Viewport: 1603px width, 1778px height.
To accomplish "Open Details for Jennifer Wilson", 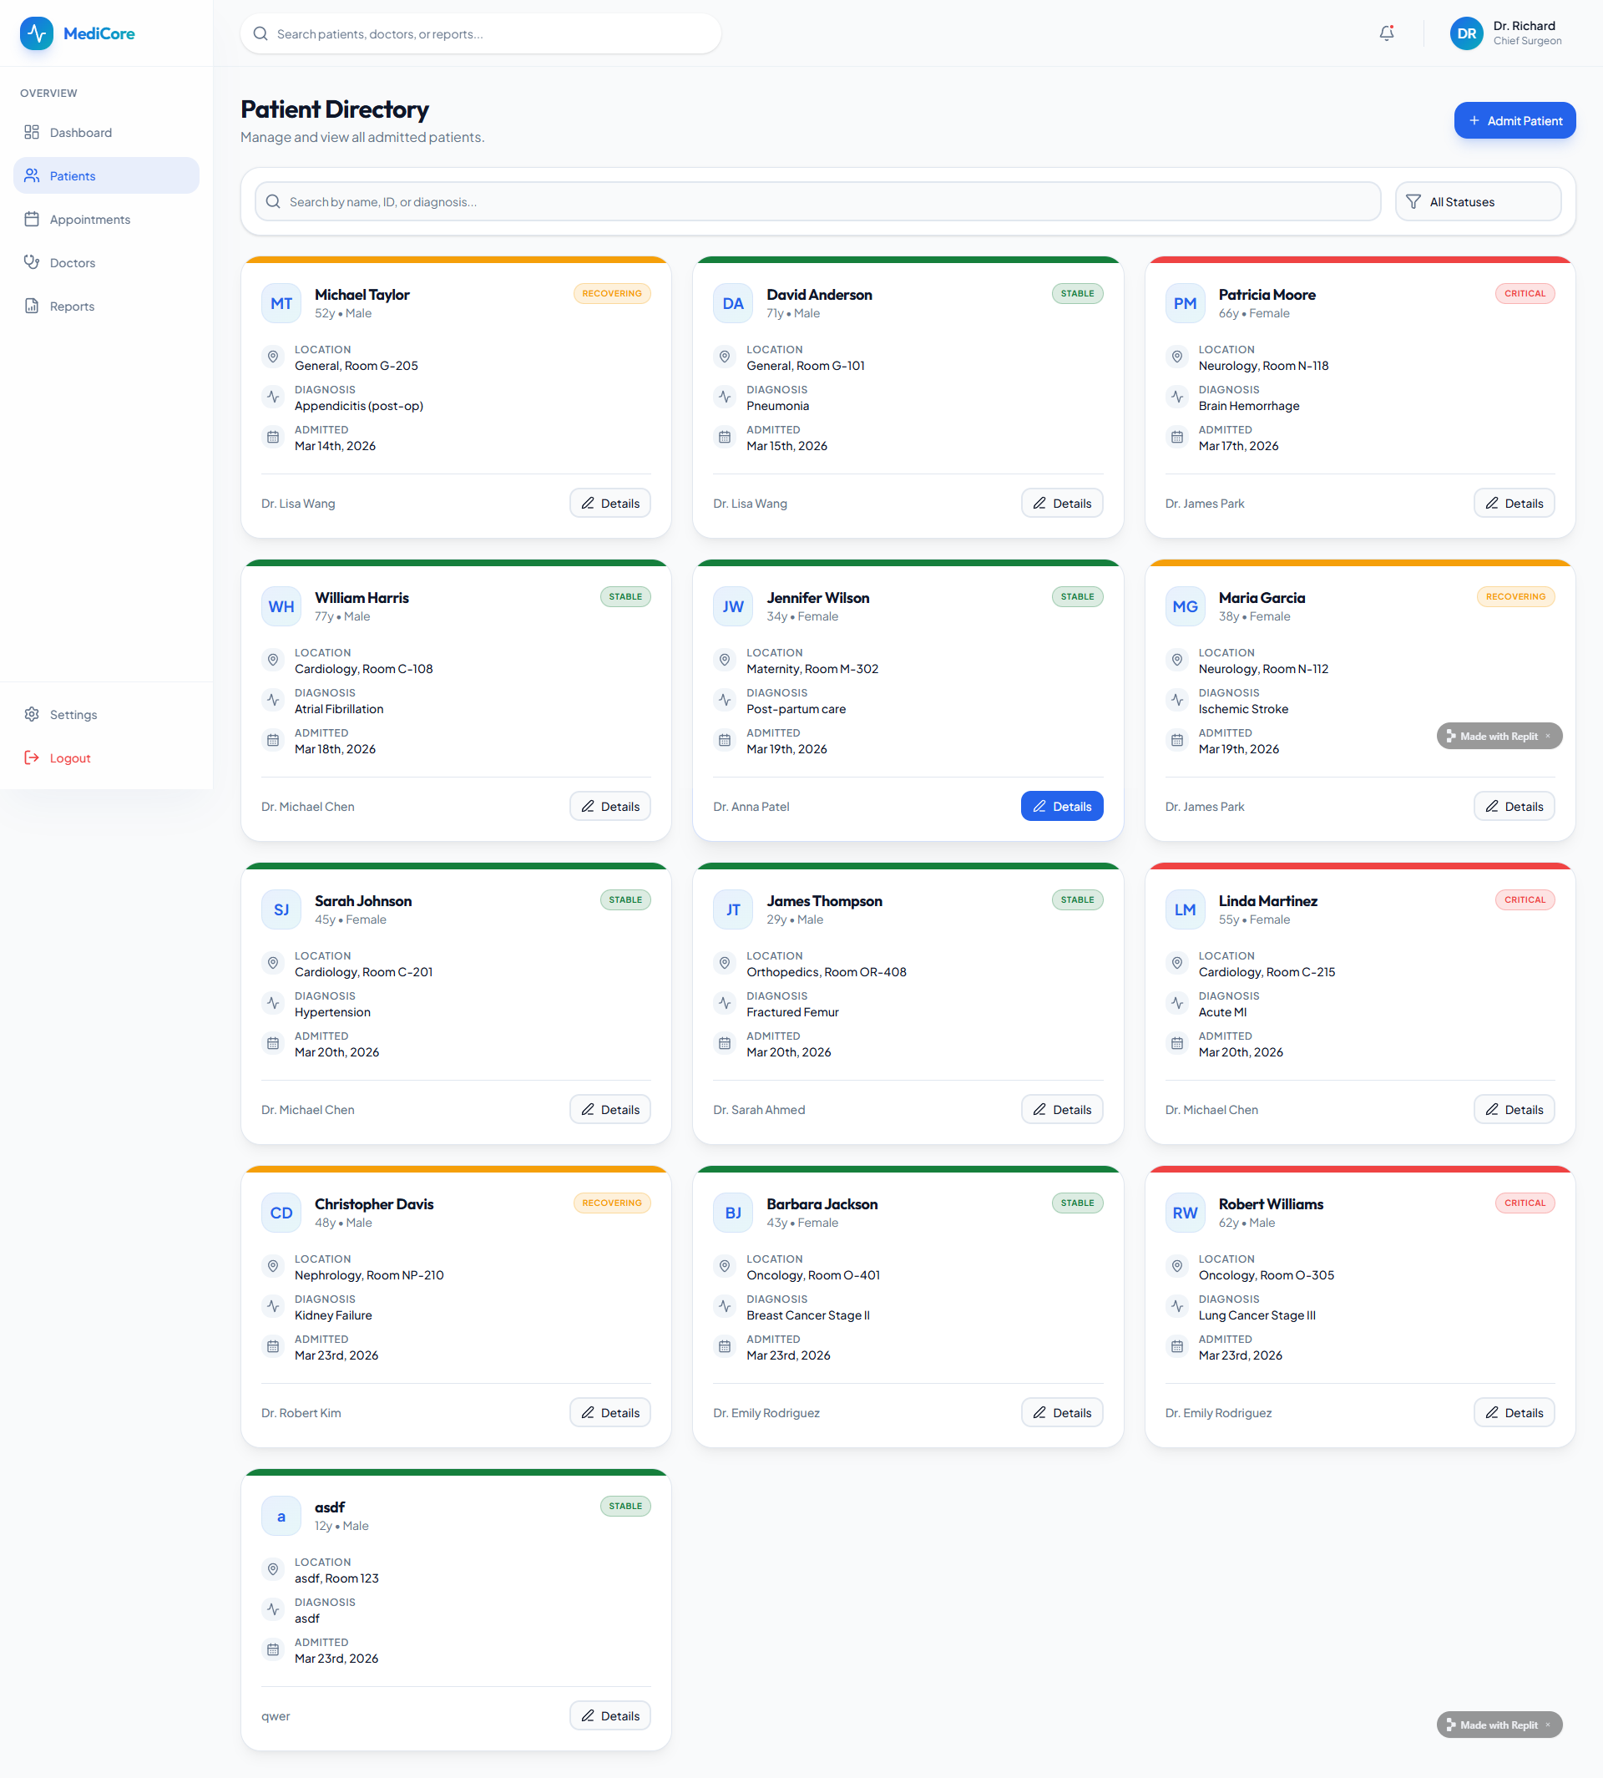I will point(1061,806).
